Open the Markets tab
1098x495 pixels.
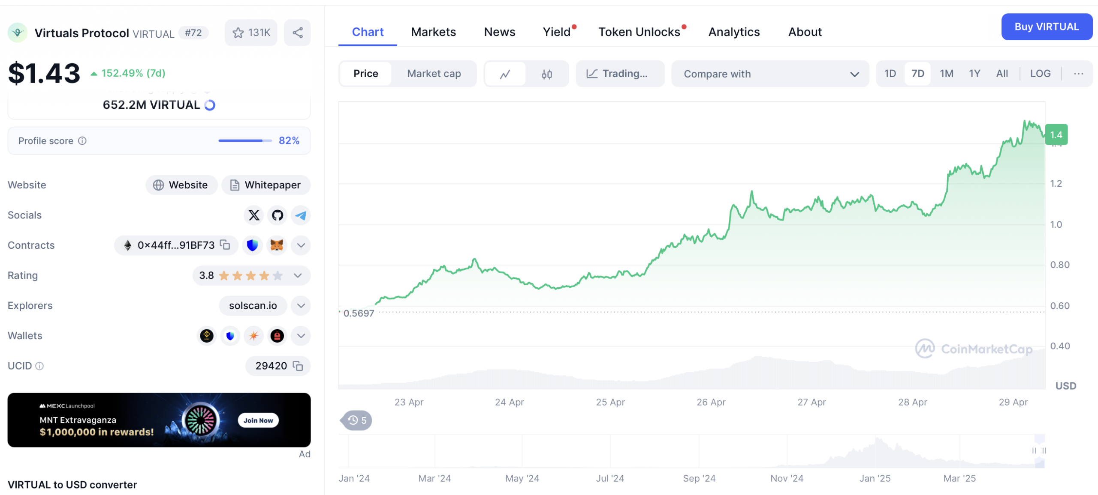(433, 32)
